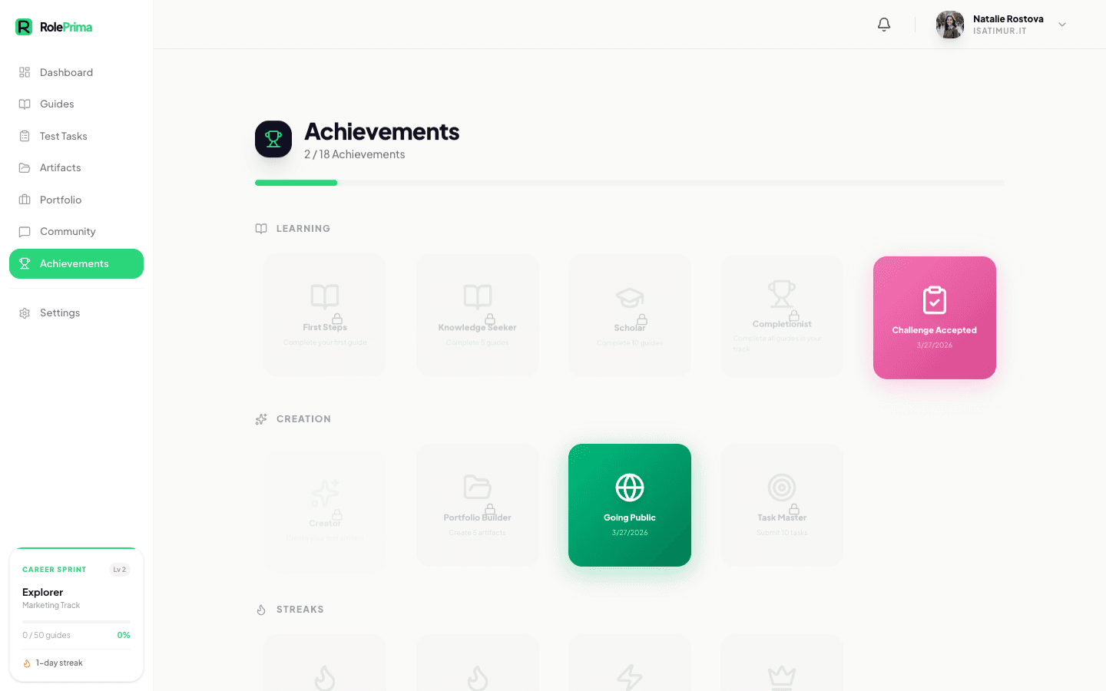1106x691 pixels.
Task: Select the locked First Steps achievement
Action: [x=324, y=315]
